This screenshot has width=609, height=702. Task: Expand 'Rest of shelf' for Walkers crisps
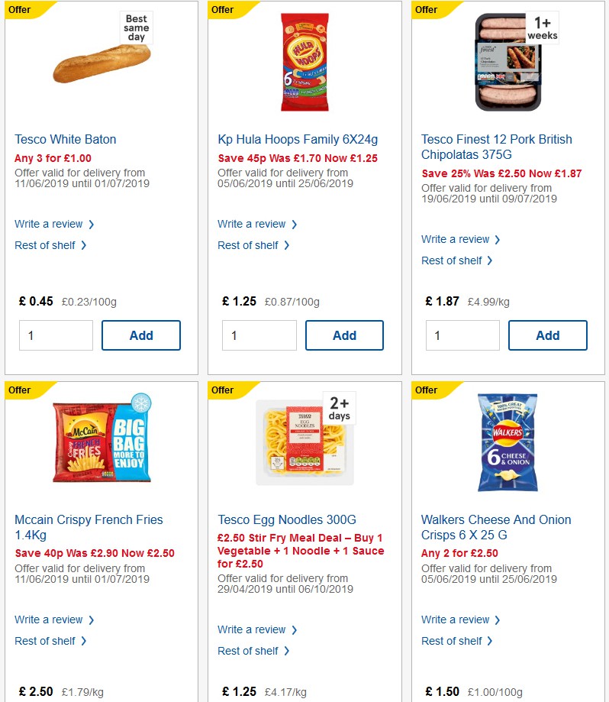coord(452,641)
